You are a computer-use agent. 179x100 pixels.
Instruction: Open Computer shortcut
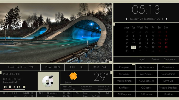124,67
